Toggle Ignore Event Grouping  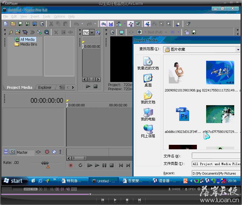tap(138, 24)
